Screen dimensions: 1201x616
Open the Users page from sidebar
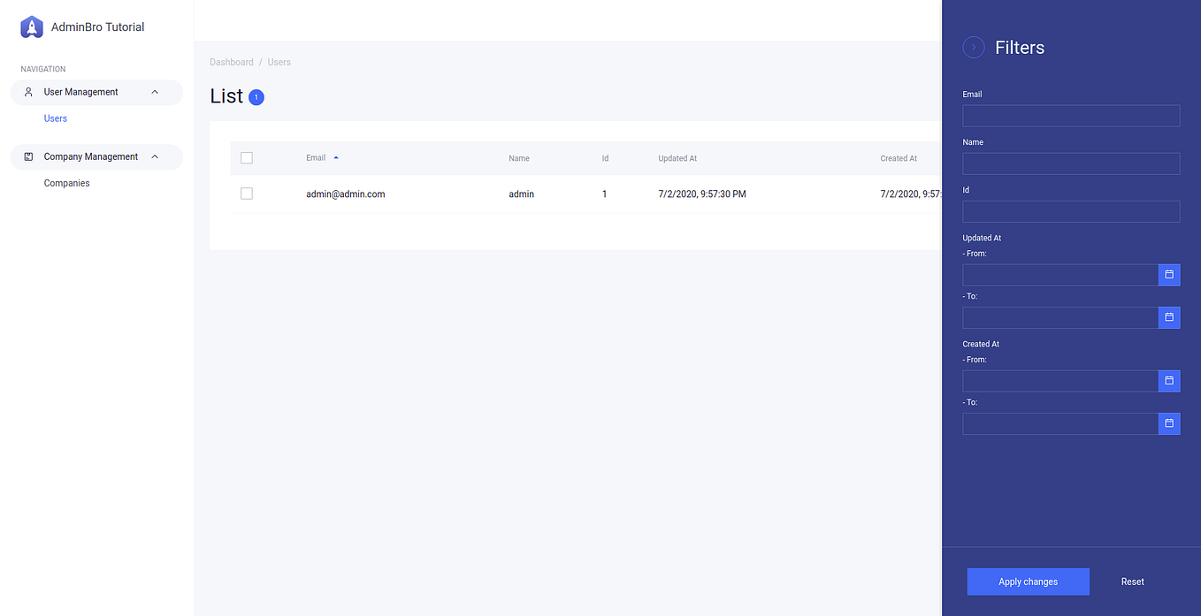pos(55,118)
